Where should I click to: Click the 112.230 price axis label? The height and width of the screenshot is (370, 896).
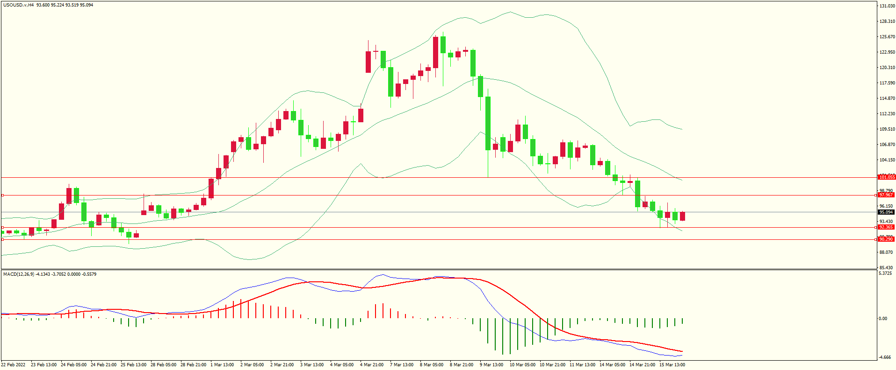click(x=887, y=114)
